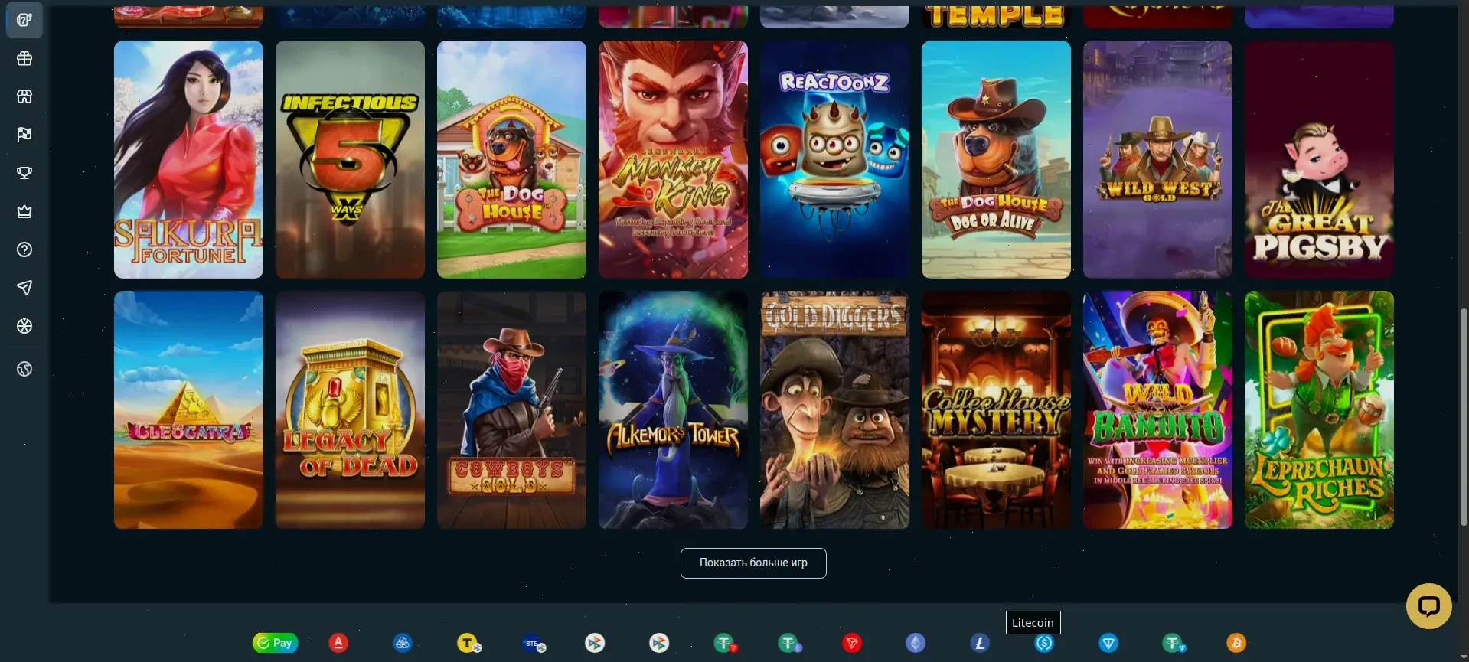
Task: Open the paper plane Telegram icon
Action: [x=24, y=288]
